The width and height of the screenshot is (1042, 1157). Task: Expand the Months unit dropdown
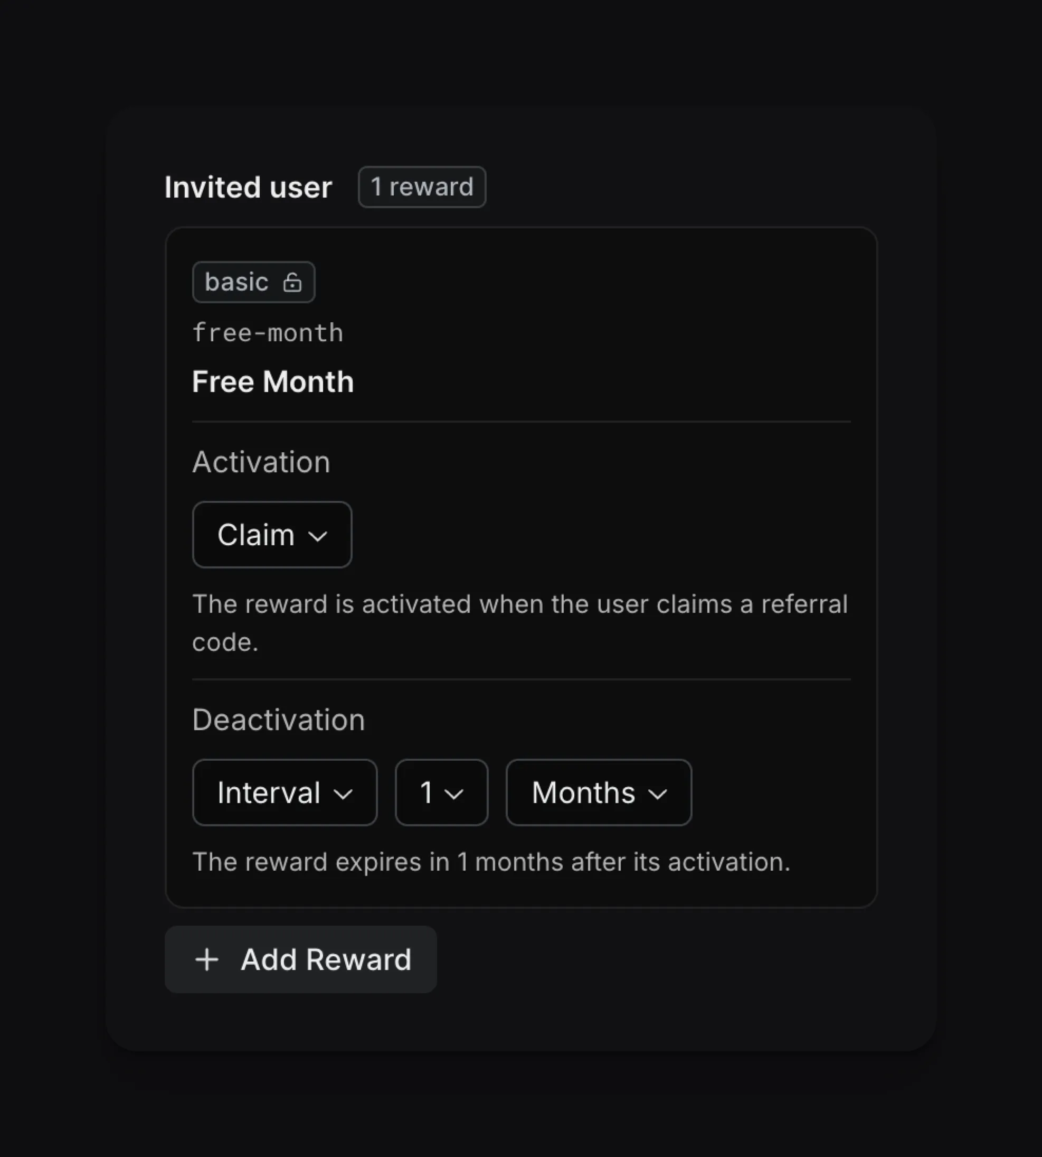click(x=598, y=792)
